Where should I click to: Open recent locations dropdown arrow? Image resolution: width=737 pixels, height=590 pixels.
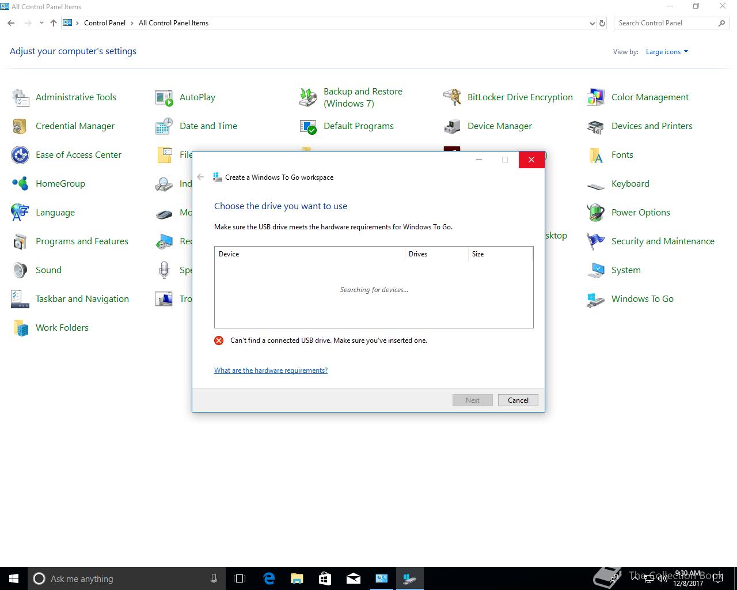click(41, 23)
